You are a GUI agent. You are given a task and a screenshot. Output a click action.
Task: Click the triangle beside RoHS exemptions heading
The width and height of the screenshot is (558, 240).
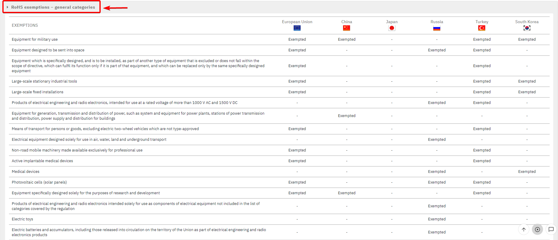click(x=7, y=7)
